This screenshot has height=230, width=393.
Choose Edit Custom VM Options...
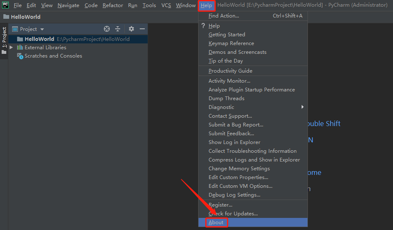(x=253, y=186)
